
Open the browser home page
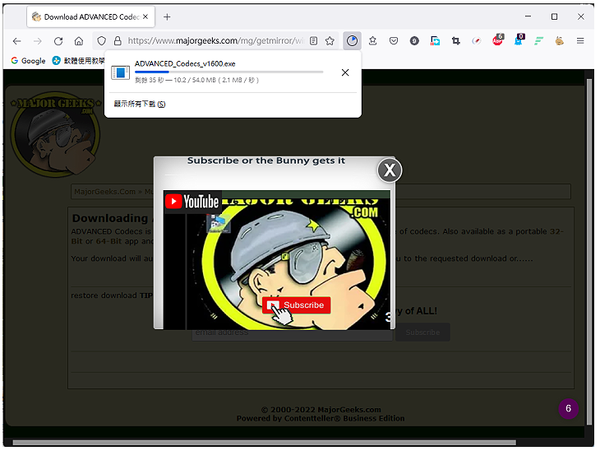(79, 41)
